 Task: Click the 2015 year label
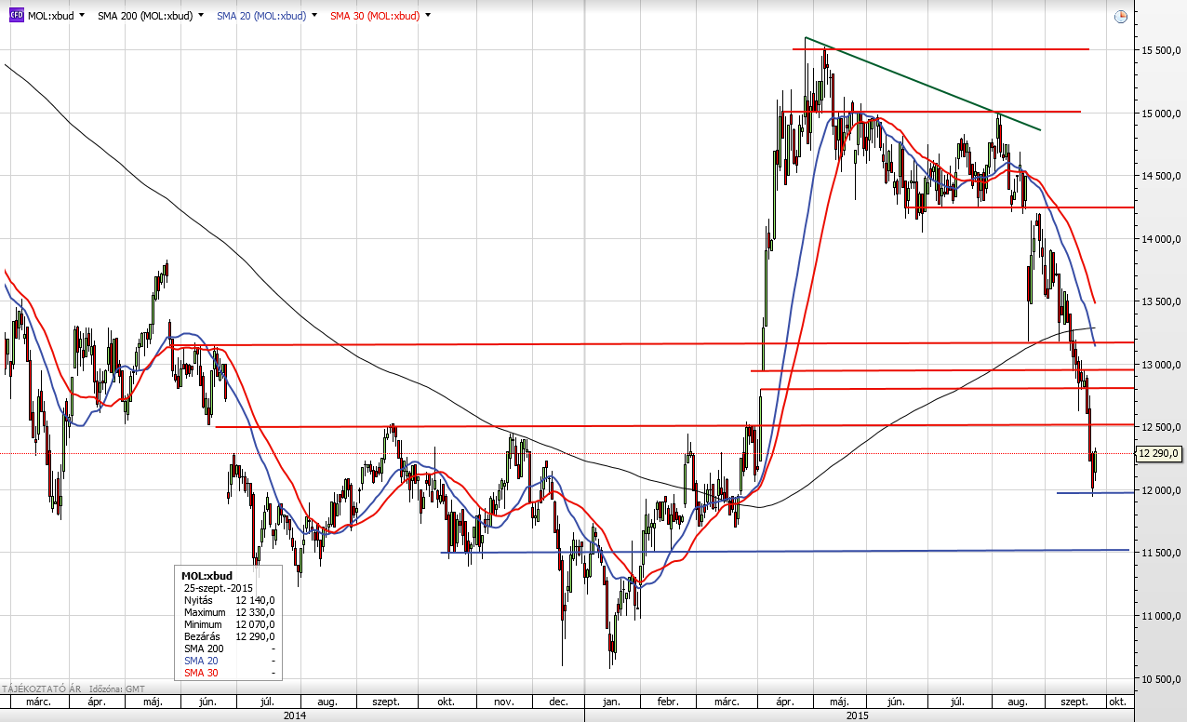(859, 715)
